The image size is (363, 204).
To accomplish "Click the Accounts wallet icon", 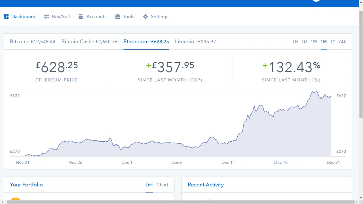I will click(81, 17).
